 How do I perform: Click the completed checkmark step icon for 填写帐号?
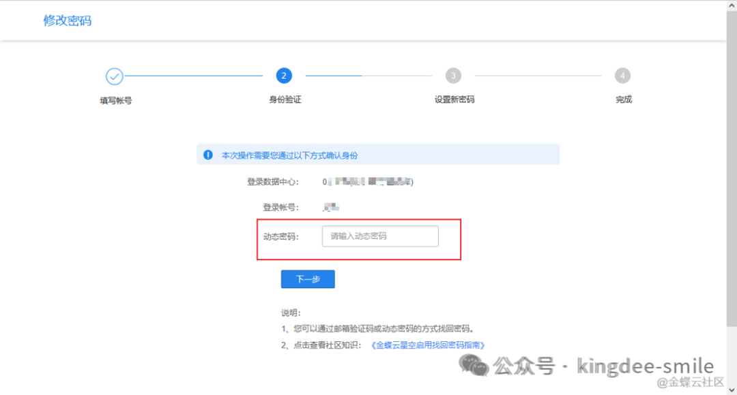pos(114,76)
